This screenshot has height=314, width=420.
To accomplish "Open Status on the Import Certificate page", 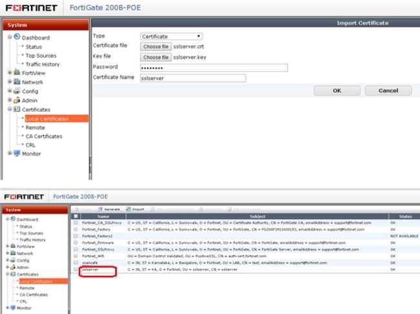I will 34,47.
